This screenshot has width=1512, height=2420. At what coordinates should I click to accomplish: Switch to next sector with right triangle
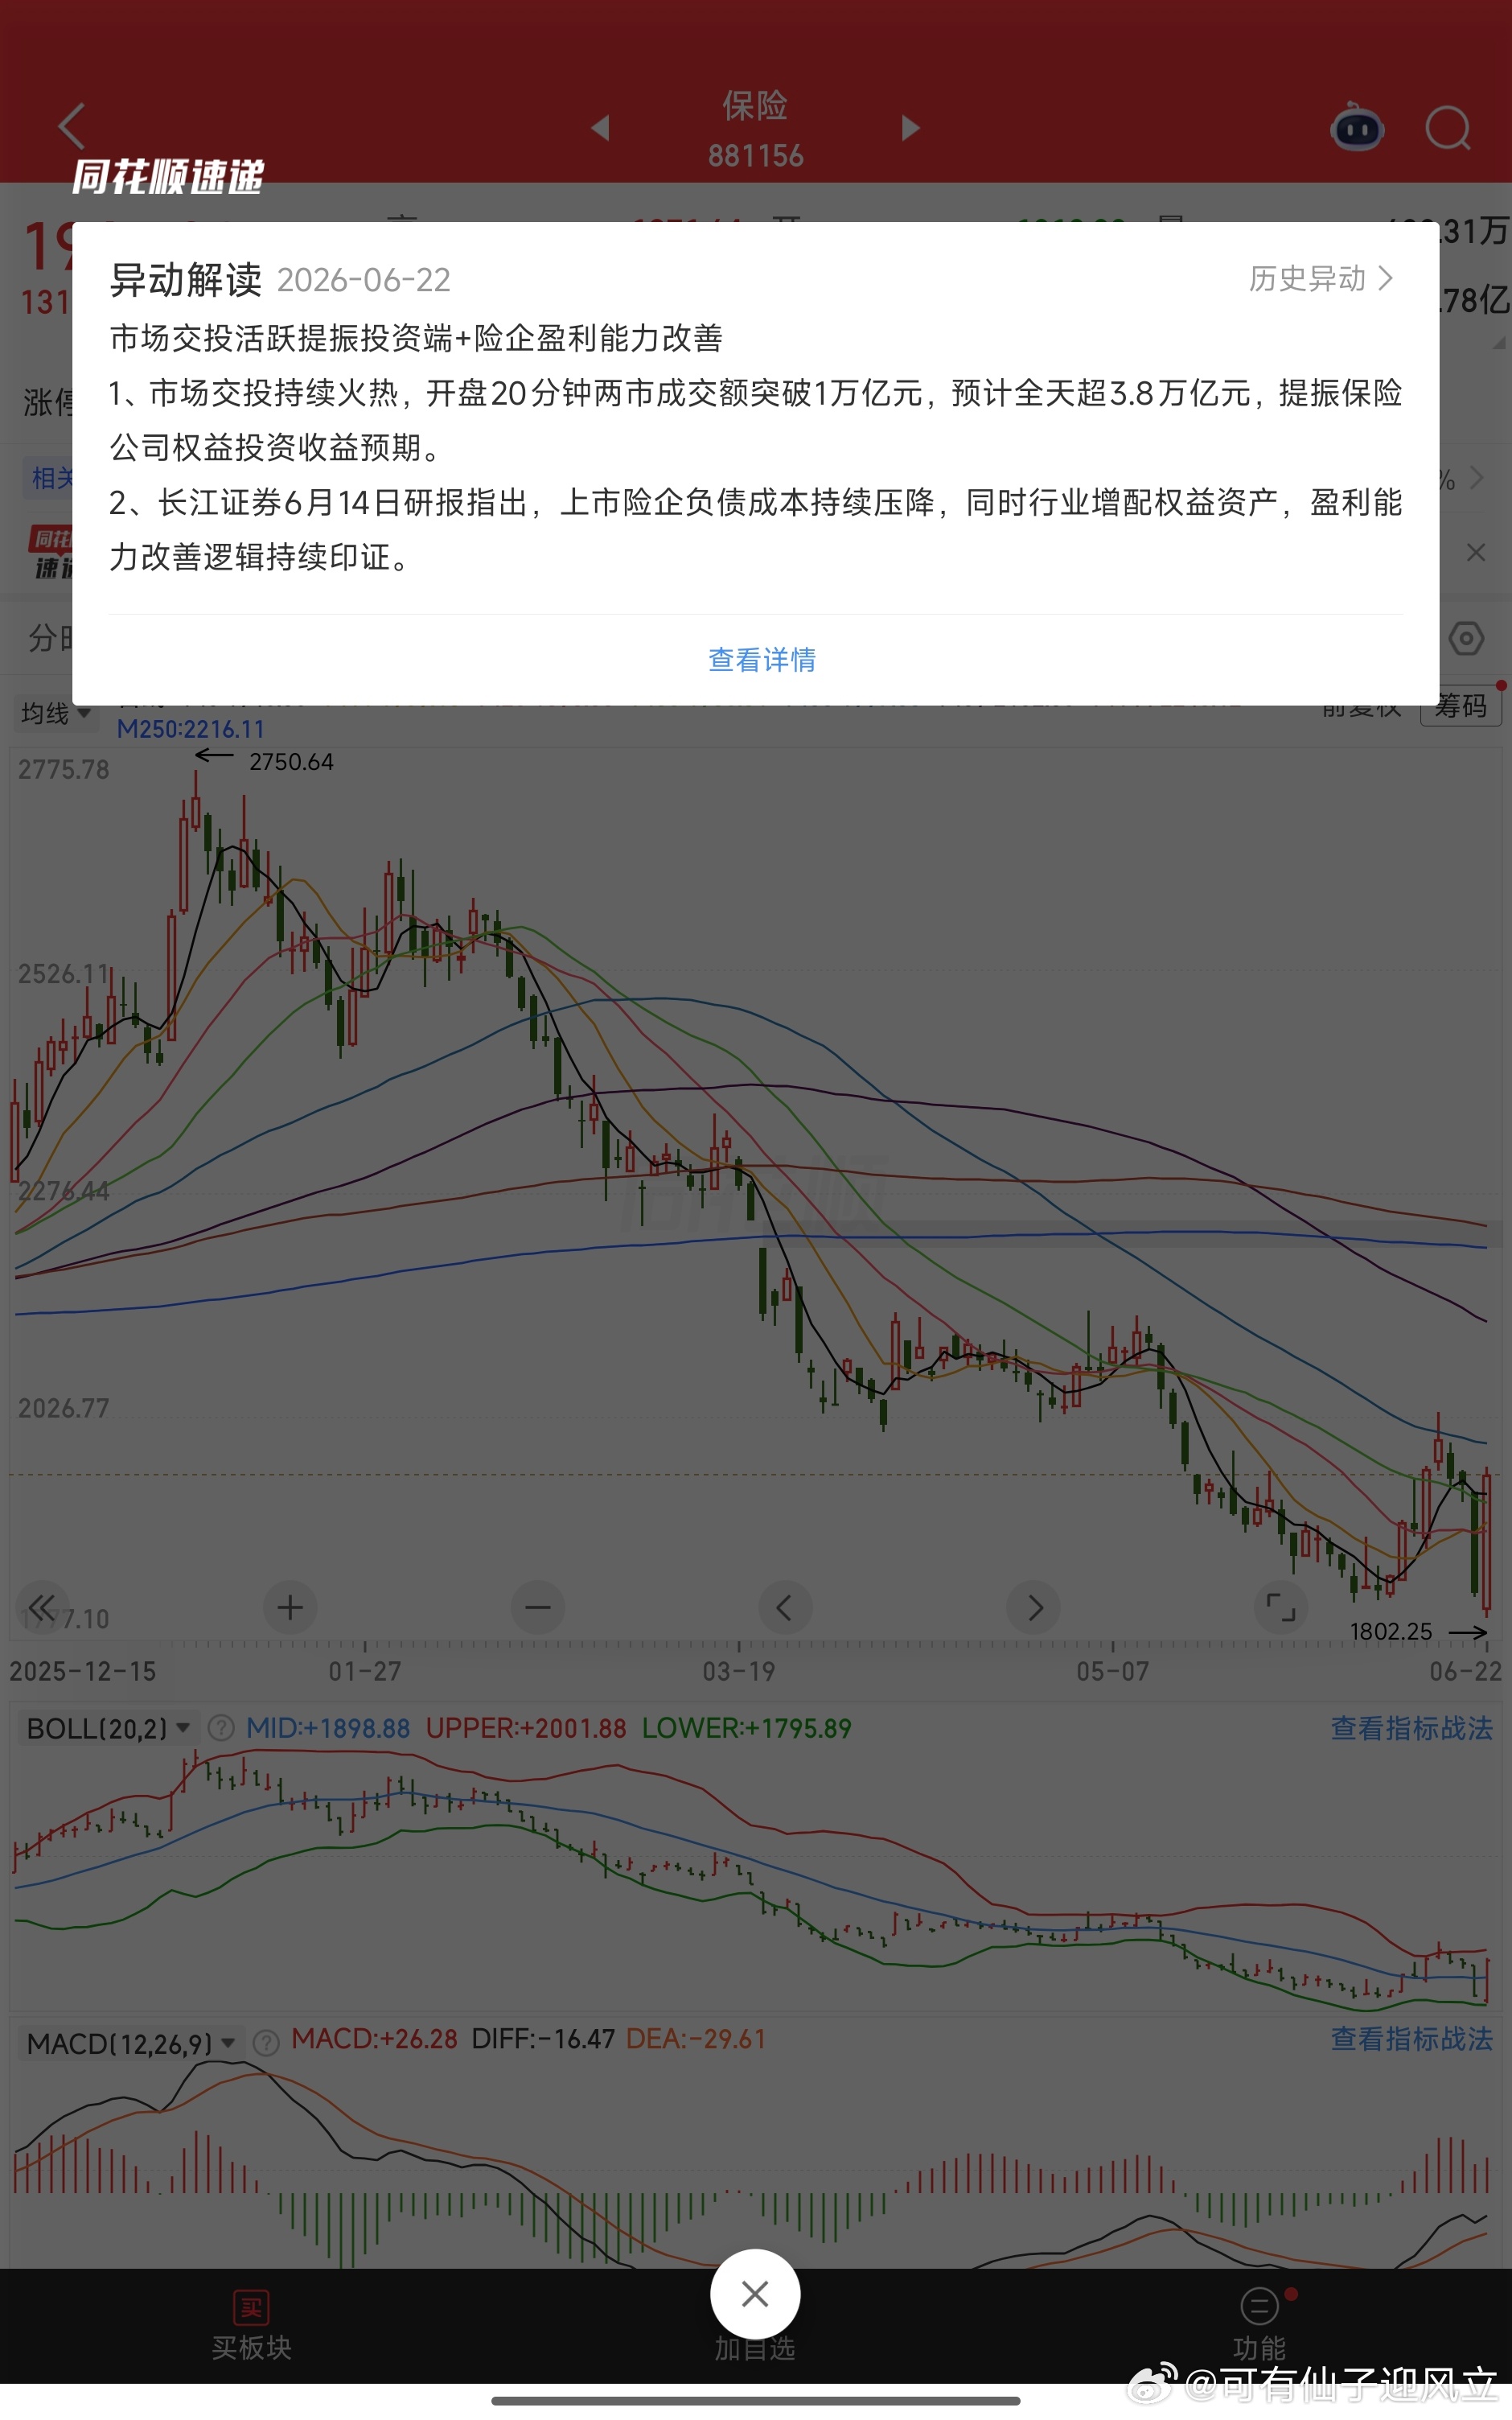coord(910,127)
